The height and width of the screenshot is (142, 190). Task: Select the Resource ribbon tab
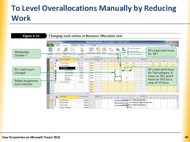pos(65,45)
